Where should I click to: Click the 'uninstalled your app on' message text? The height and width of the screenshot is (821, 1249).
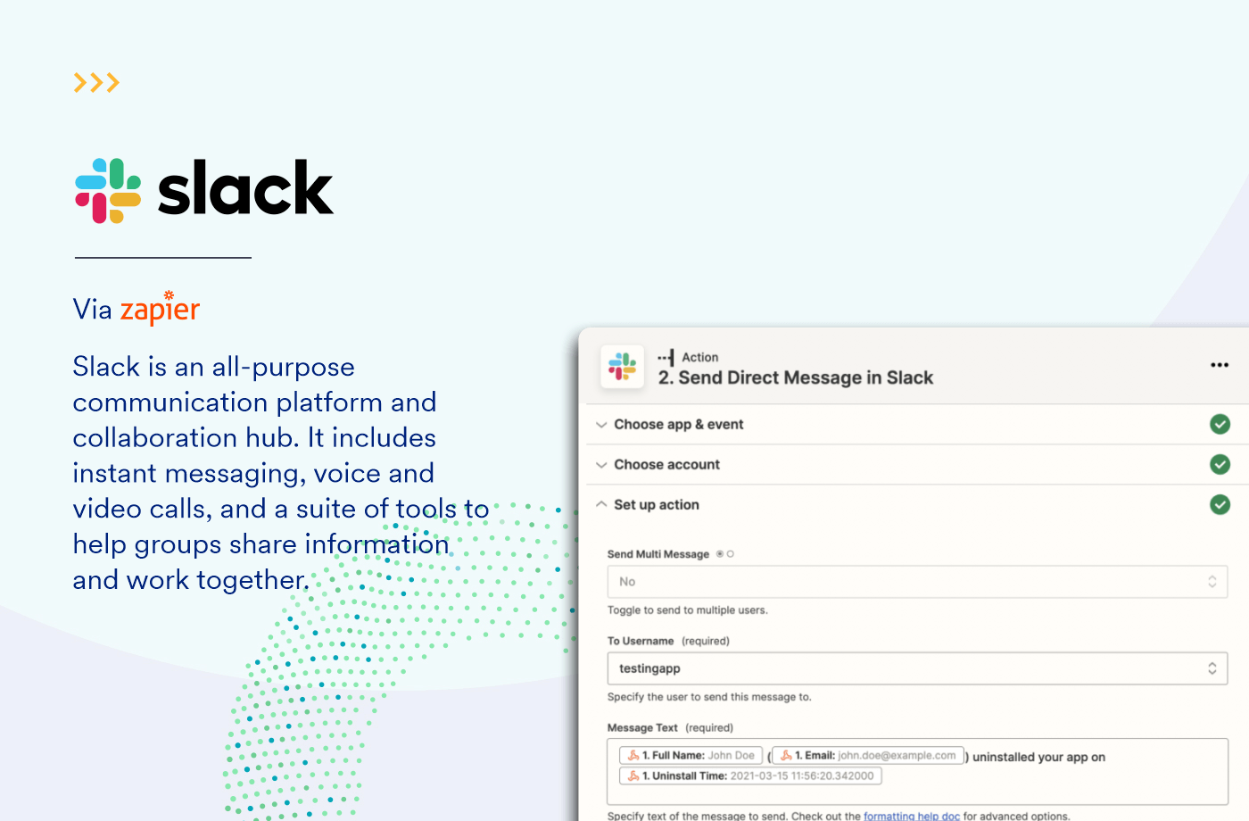point(1038,757)
